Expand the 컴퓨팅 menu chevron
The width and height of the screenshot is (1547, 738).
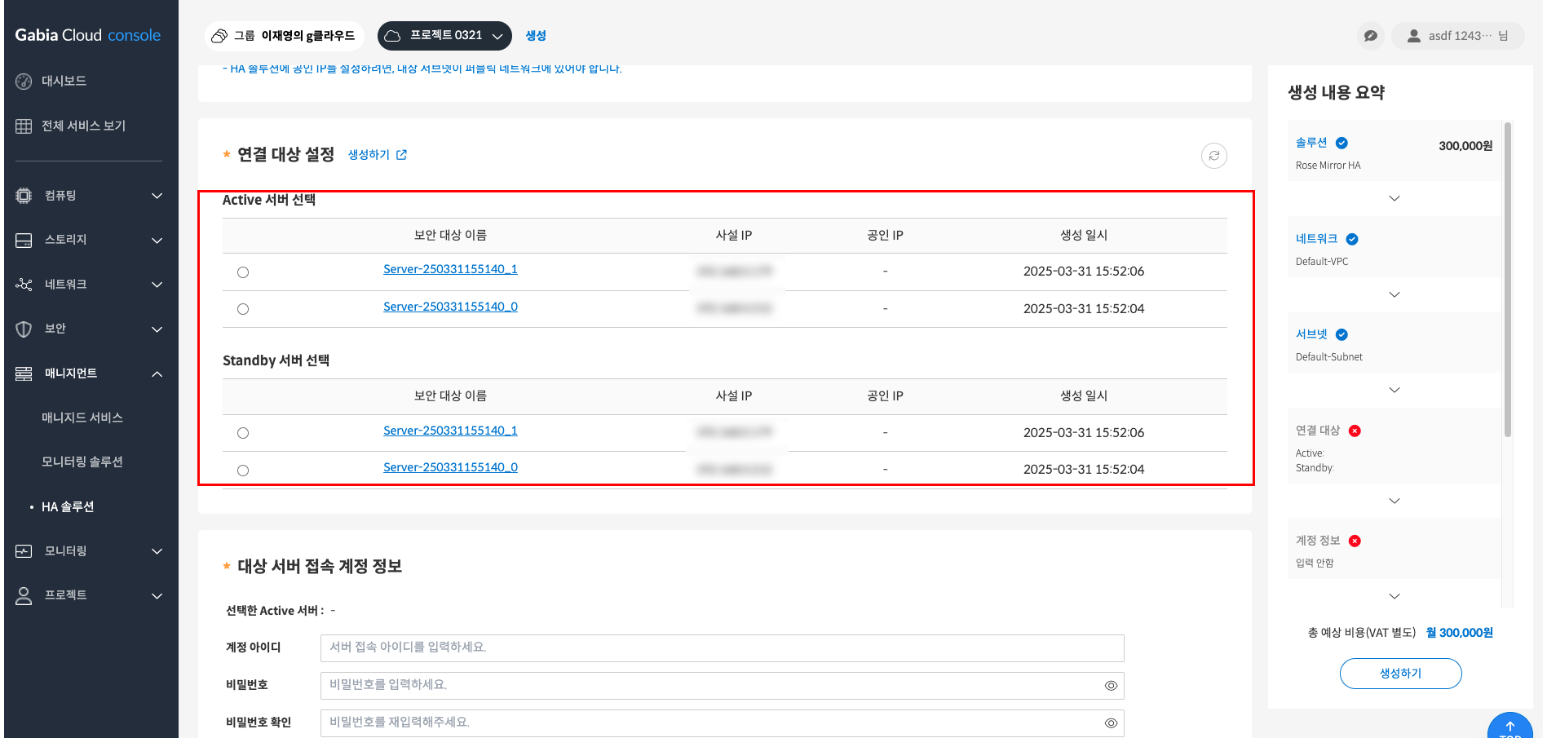click(157, 196)
